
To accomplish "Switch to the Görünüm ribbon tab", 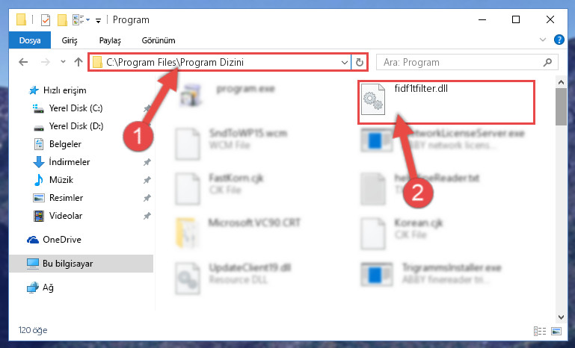I will pyautogui.click(x=159, y=40).
